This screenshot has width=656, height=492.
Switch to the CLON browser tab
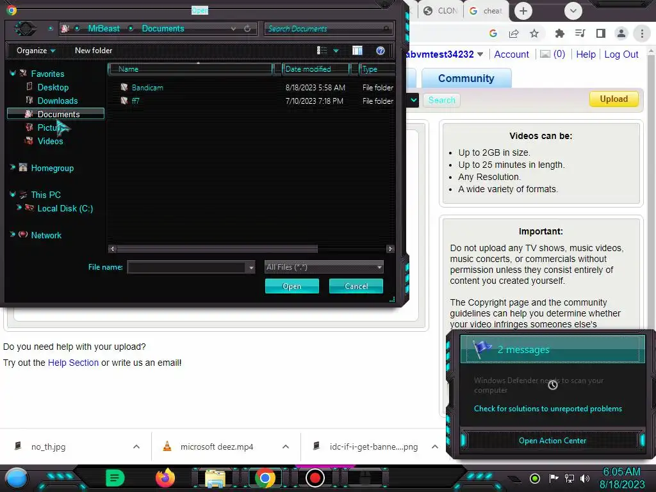[441, 11]
